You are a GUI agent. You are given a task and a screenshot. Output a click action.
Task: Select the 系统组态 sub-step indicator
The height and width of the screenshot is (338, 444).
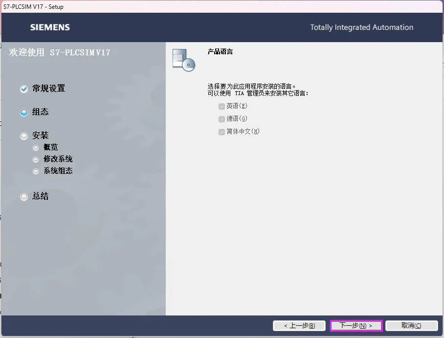tap(36, 171)
